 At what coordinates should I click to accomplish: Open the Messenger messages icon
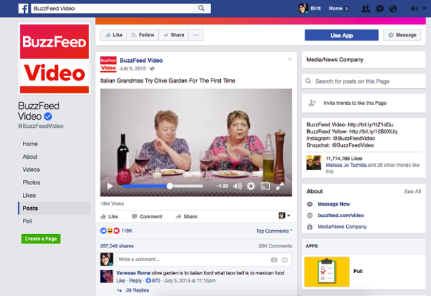click(x=380, y=9)
